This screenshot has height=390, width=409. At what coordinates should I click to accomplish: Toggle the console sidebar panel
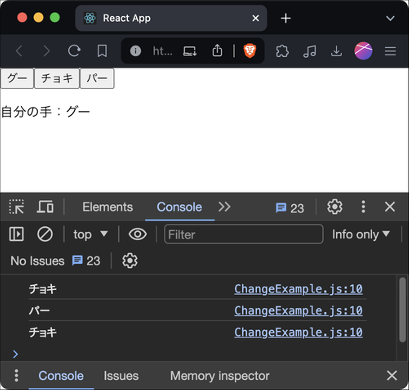[x=16, y=234]
